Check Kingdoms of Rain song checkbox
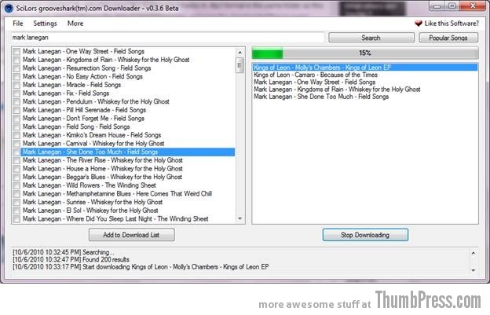The height and width of the screenshot is (315, 490). pos(16,60)
